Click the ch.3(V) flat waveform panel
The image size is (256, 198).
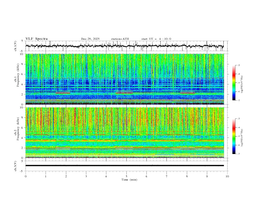pyautogui.click(x=126, y=166)
